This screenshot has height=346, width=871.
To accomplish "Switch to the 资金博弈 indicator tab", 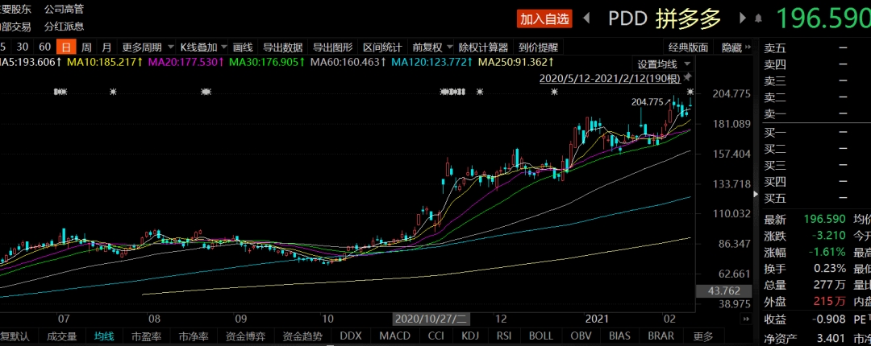I will [x=245, y=336].
